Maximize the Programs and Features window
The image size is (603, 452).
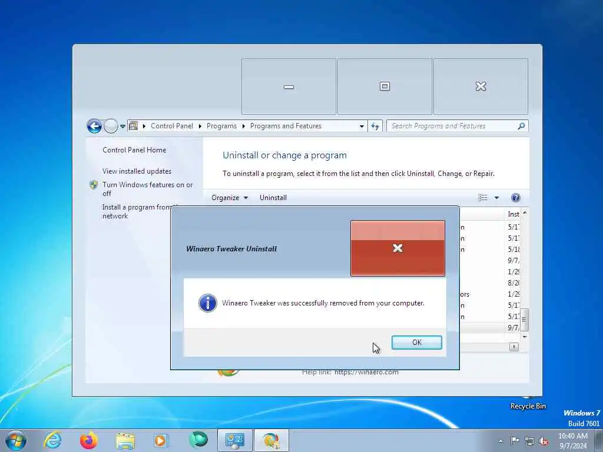(x=385, y=87)
